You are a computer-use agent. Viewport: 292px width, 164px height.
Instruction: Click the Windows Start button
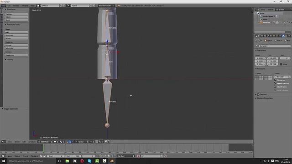coord(4,161)
